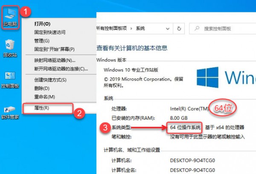The image size is (256, 174).
Task: Choose 断开网络驱动器的连接(C)... option
Action: tap(61, 69)
